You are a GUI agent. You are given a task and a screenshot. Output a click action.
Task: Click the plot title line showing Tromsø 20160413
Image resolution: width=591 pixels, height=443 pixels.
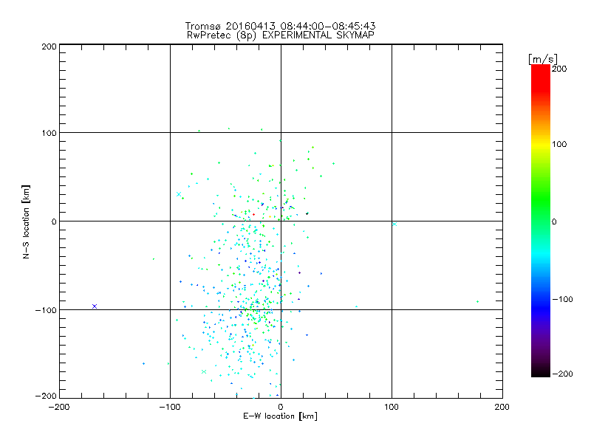280,26
